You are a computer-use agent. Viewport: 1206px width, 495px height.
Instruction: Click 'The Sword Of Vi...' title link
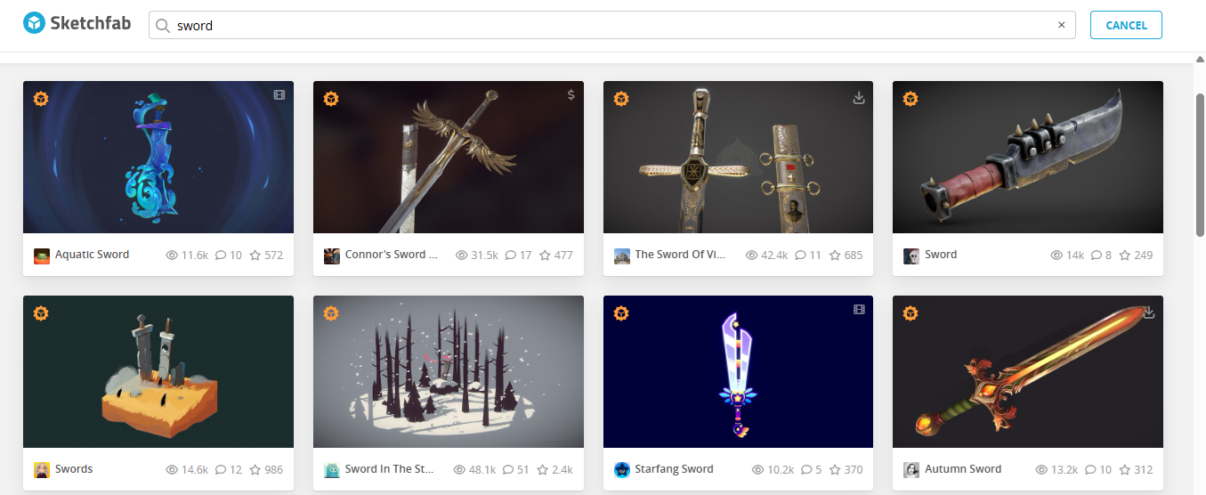click(681, 255)
